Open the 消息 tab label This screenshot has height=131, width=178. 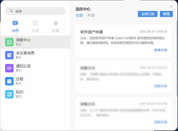[x=15, y=31]
